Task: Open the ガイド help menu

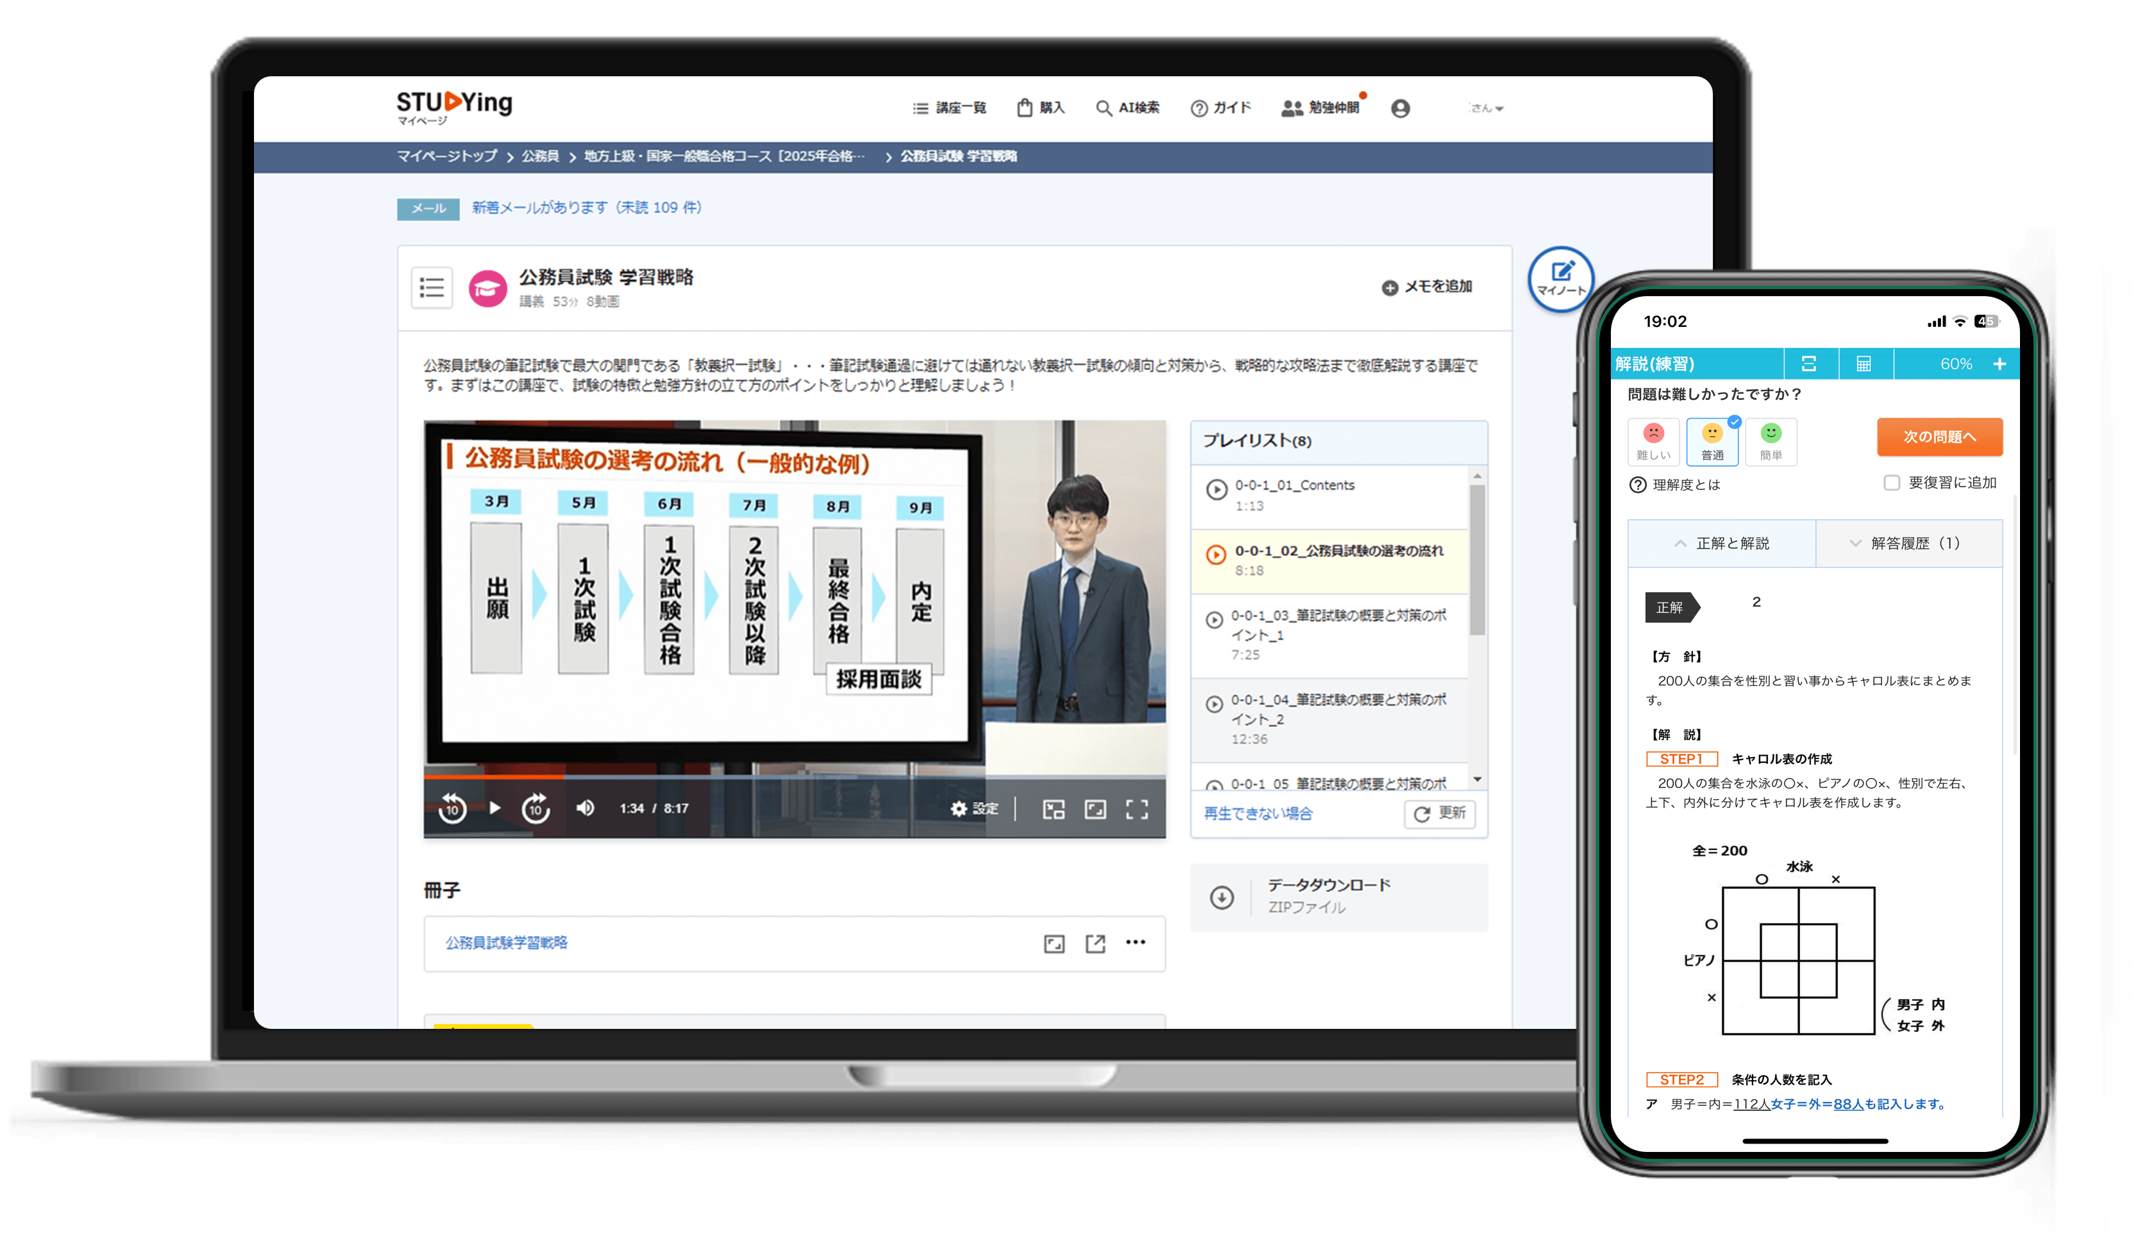Action: coord(1220,108)
